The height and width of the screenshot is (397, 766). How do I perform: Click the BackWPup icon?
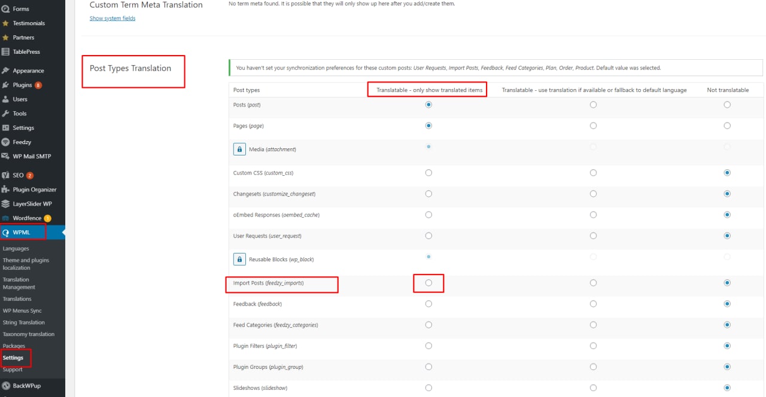click(5, 386)
